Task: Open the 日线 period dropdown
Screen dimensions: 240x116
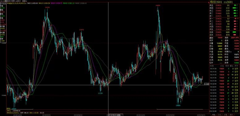Action: point(24,1)
